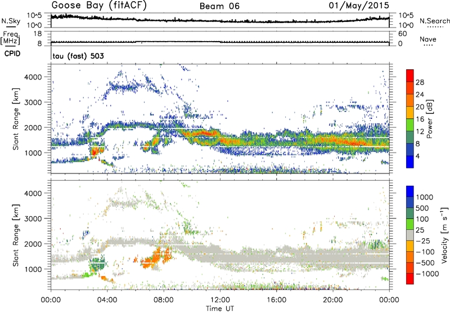The image size is (450, 312).
Task: Click the power panel 'Slant Range [km]' axis label
Action: (x=16, y=119)
